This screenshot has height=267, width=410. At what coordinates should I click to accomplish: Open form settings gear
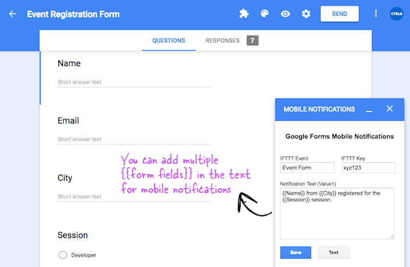[306, 14]
